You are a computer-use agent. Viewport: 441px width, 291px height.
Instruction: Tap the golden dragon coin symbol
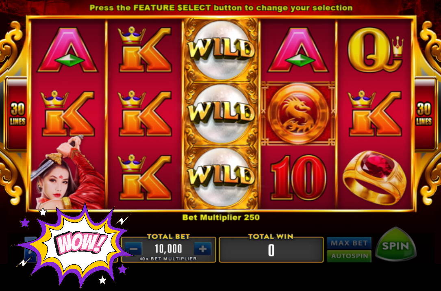click(298, 113)
